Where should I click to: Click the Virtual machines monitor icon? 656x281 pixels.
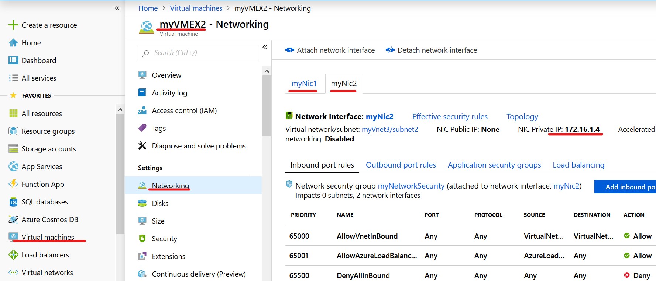point(13,236)
